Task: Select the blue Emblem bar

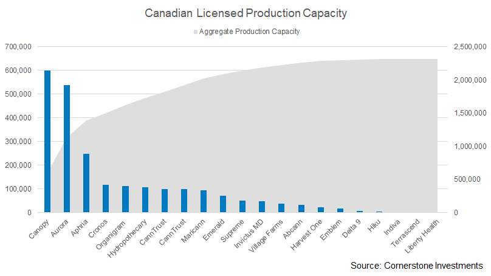Action: pyautogui.click(x=340, y=210)
